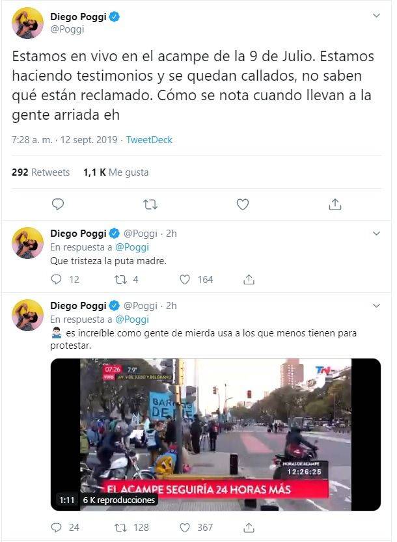The image size is (397, 542).
Task: Expand options chevron on 'Que tristeza' reply
Action: [376, 234]
